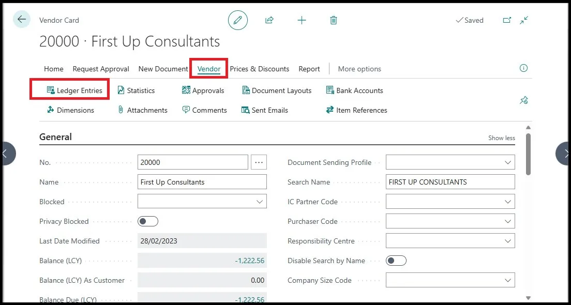Image resolution: width=571 pixels, height=305 pixels.
Task: Click the No. input field
Action: [x=193, y=162]
